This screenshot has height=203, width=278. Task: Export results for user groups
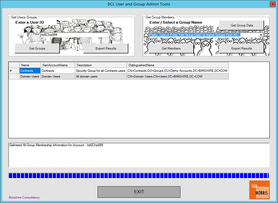(106, 49)
